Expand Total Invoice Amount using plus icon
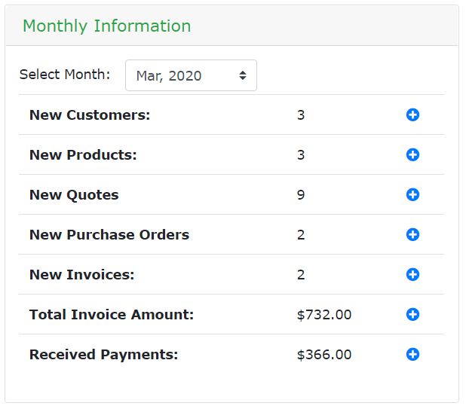This screenshot has width=466, height=409. tap(412, 315)
